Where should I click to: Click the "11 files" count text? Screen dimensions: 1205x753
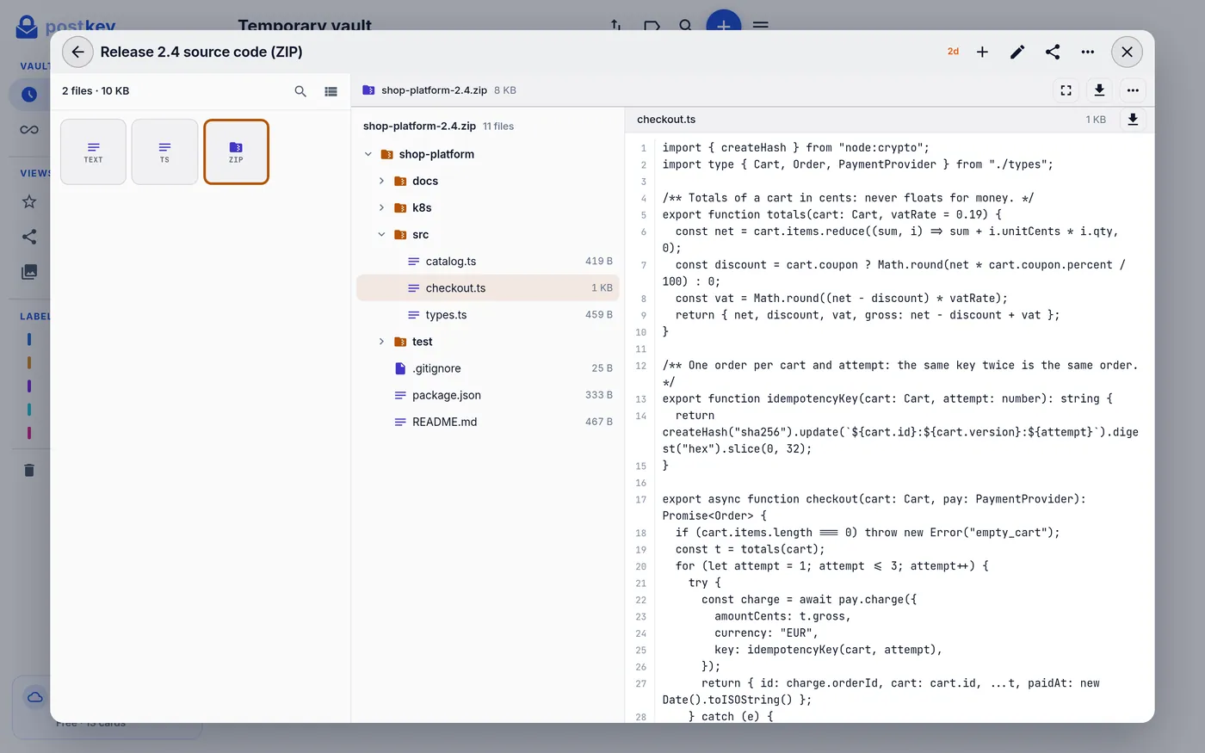[498, 127]
